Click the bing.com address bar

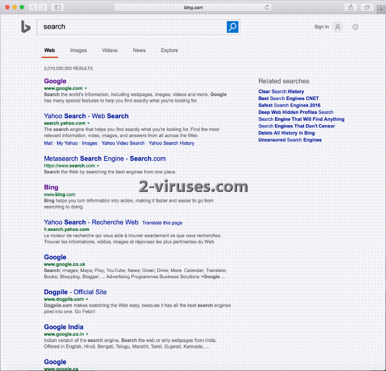(193, 7)
